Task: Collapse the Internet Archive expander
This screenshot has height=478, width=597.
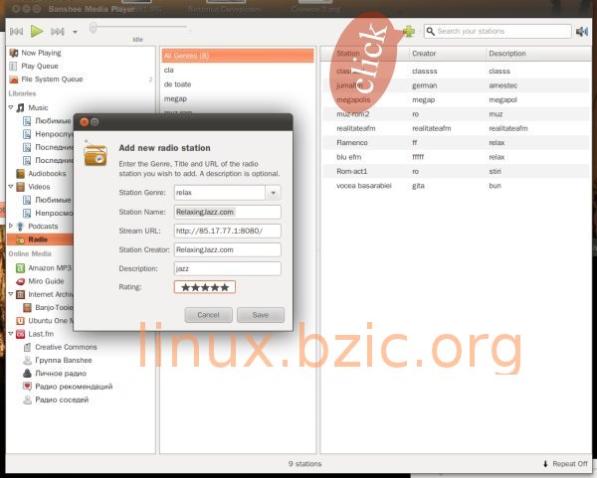Action: coord(11,294)
